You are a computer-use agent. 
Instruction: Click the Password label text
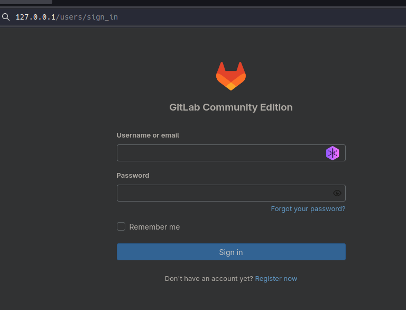133,176
